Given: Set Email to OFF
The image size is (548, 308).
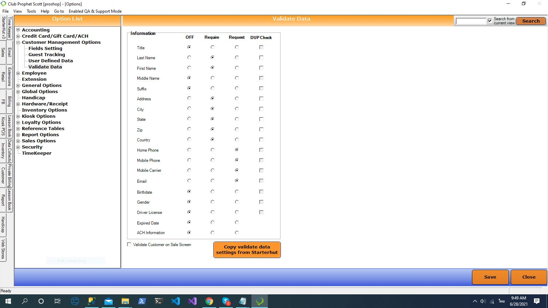Looking at the screenshot, I should [x=189, y=181].
